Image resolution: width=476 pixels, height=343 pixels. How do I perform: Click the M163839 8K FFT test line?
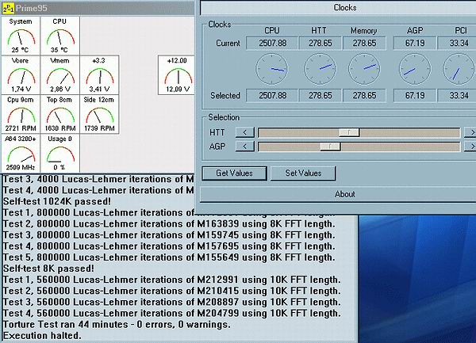(x=169, y=224)
